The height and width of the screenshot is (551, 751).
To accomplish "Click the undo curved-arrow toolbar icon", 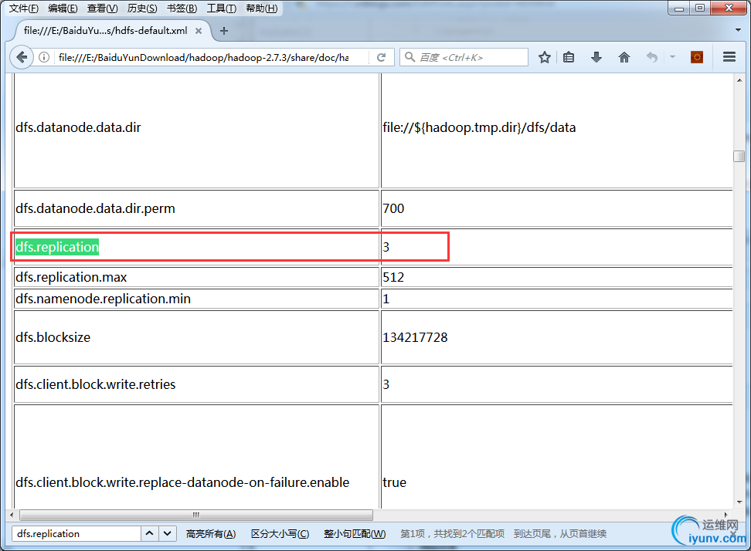I will click(652, 57).
